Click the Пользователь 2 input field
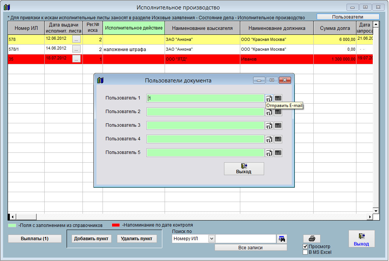Viewport: 389px width, 261px height. (x=205, y=112)
